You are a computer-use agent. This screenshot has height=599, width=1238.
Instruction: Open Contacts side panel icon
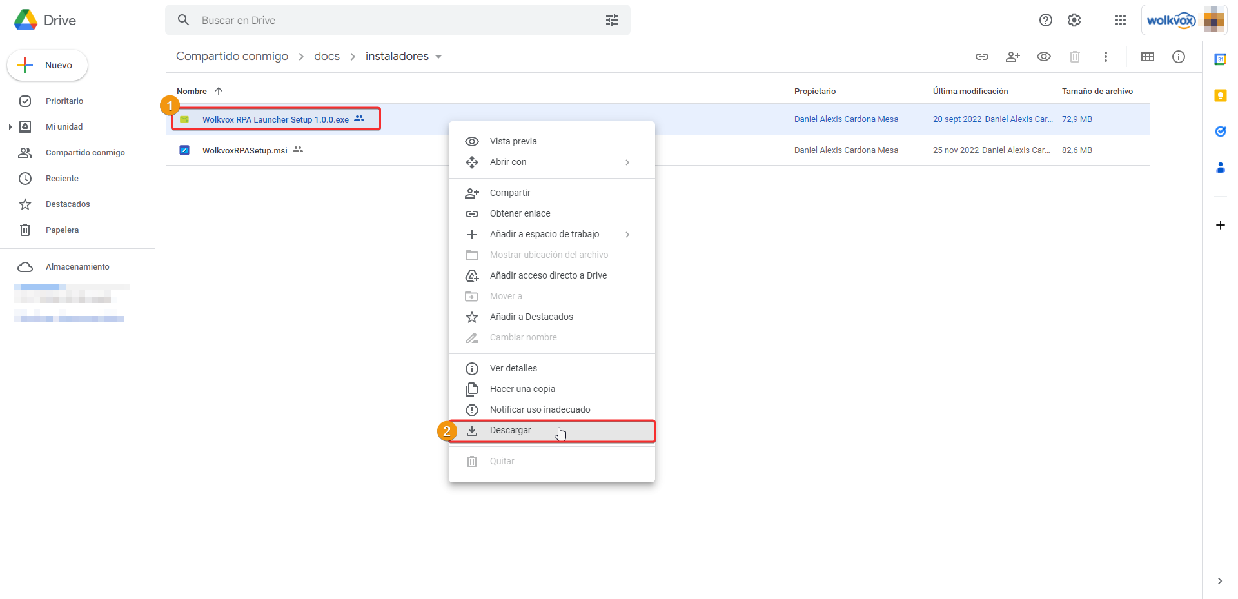click(1221, 168)
